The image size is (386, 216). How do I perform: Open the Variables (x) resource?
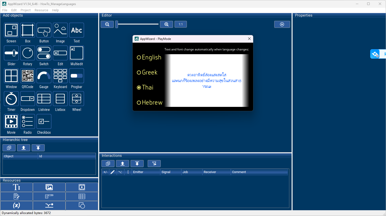click(x=17, y=205)
